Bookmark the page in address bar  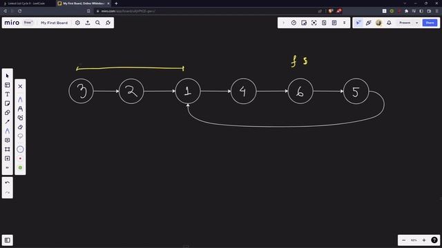pos(88,11)
